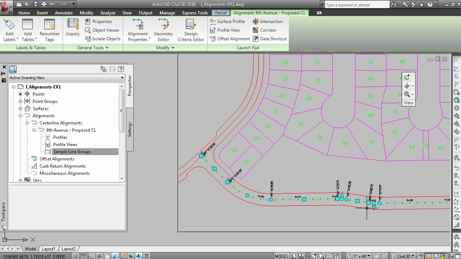The image size is (461, 259).
Task: Create an Offset Alignment
Action: pos(230,39)
